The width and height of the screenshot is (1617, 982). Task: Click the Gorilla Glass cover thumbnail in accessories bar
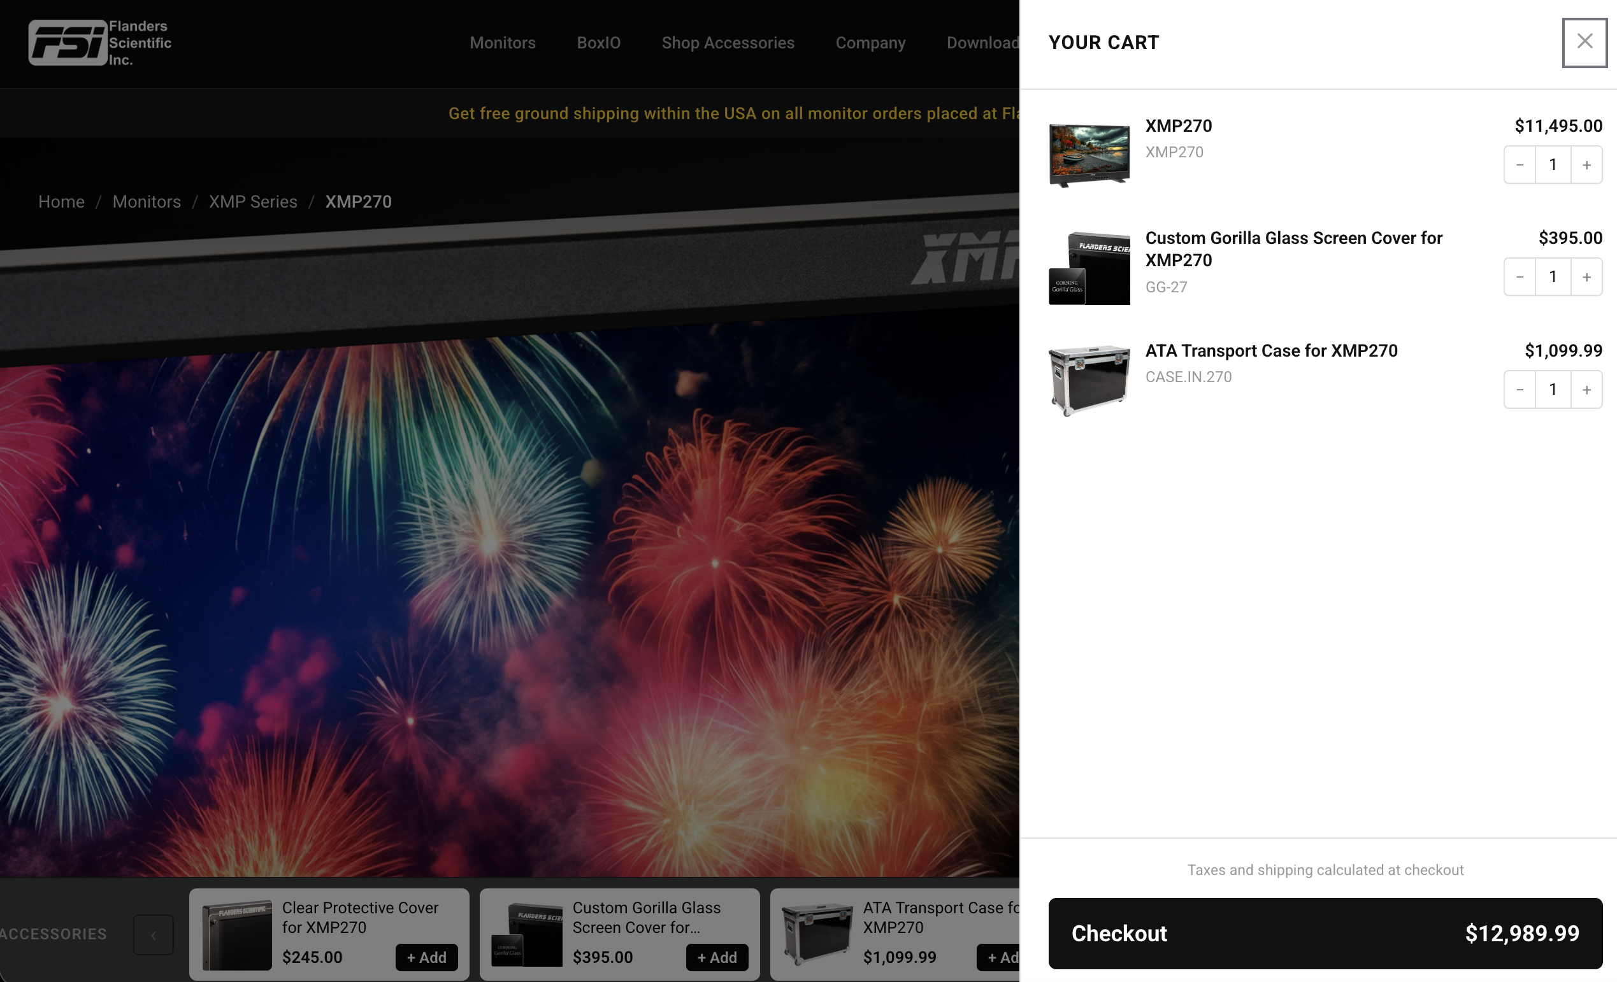[527, 935]
